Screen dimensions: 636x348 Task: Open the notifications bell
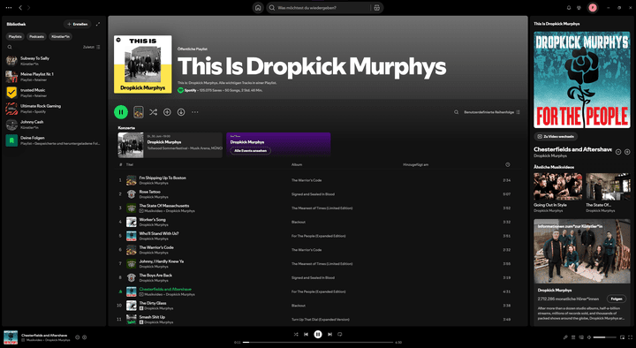pyautogui.click(x=569, y=8)
